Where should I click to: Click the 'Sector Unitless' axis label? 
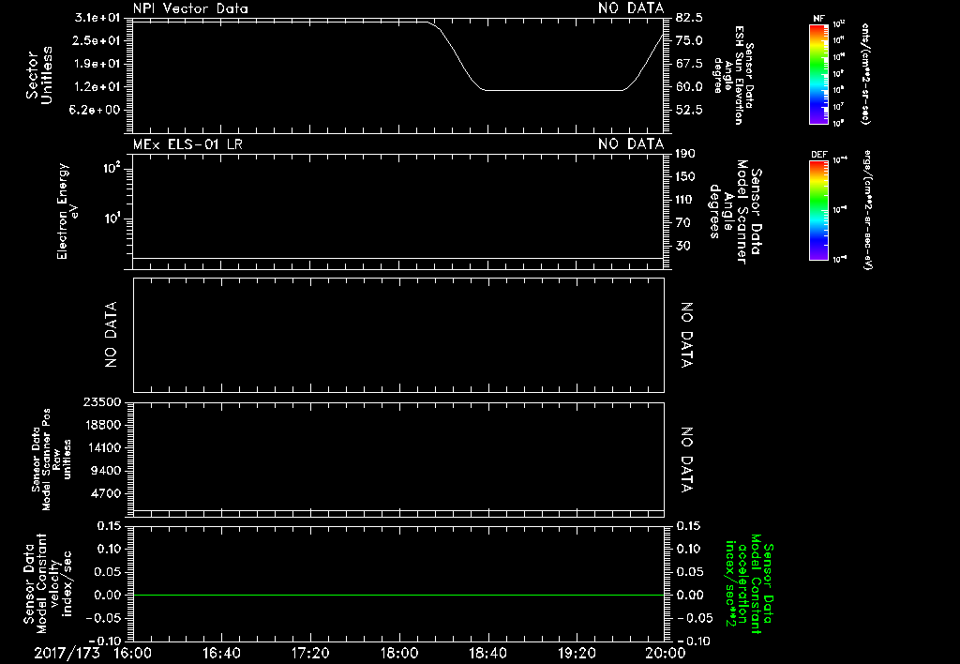click(39, 75)
